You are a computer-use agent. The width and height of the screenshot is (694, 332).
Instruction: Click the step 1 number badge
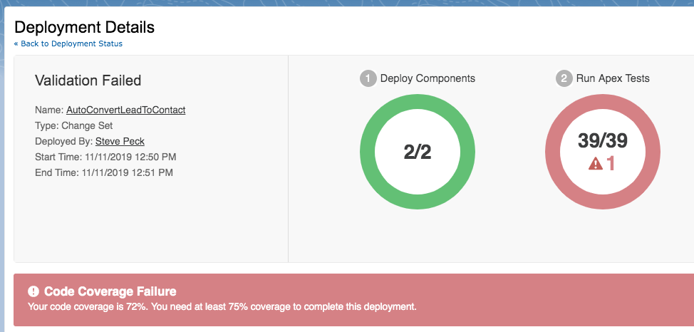(368, 79)
